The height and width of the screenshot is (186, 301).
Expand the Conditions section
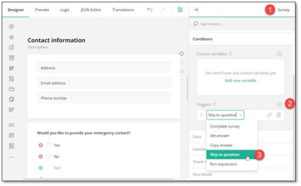click(x=202, y=39)
